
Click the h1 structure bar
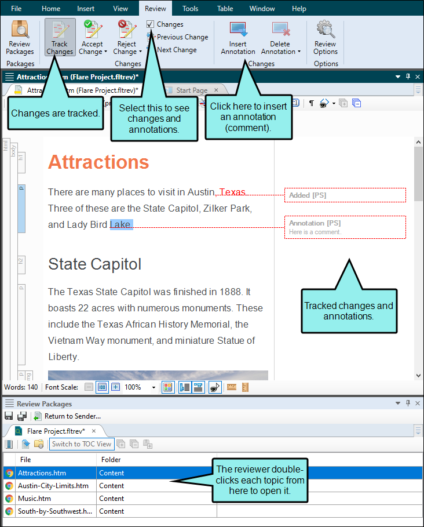coord(21,162)
